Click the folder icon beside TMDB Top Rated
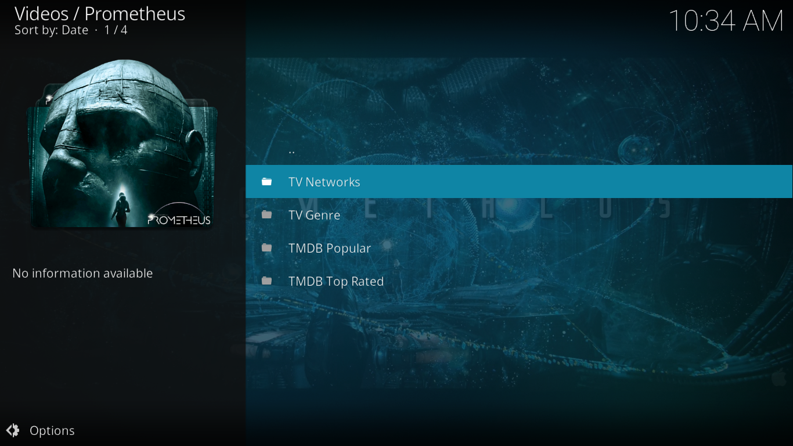Viewport: 793px width, 446px height. [x=266, y=281]
